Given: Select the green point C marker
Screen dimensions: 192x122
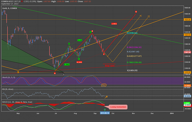Looking at the screenshot, I should tap(79, 59).
